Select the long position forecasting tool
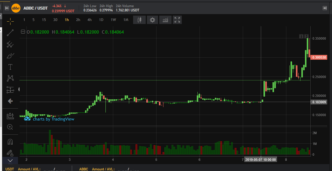 coord(10,90)
